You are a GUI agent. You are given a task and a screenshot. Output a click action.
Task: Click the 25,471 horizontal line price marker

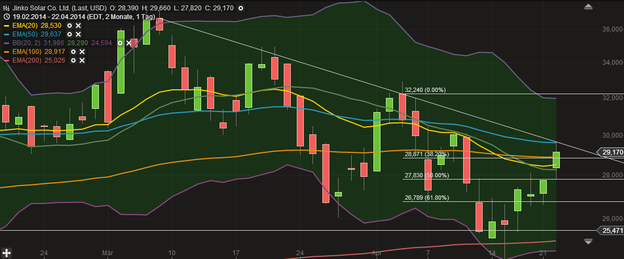coord(611,230)
